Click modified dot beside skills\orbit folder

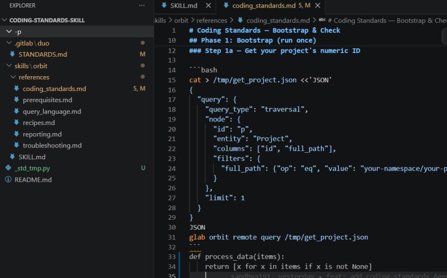143,65
